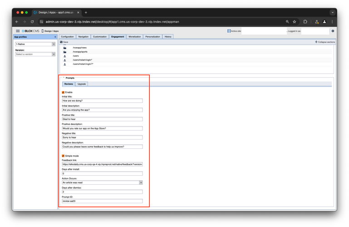Click Collapse sections
The width and height of the screenshot is (349, 227).
[x=325, y=42]
